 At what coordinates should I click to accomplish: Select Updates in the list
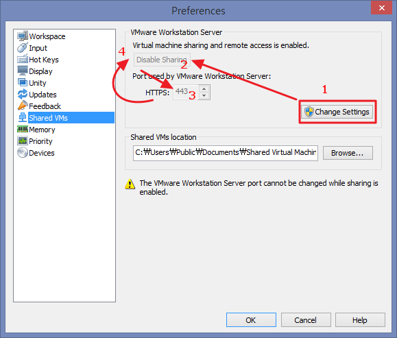point(43,95)
